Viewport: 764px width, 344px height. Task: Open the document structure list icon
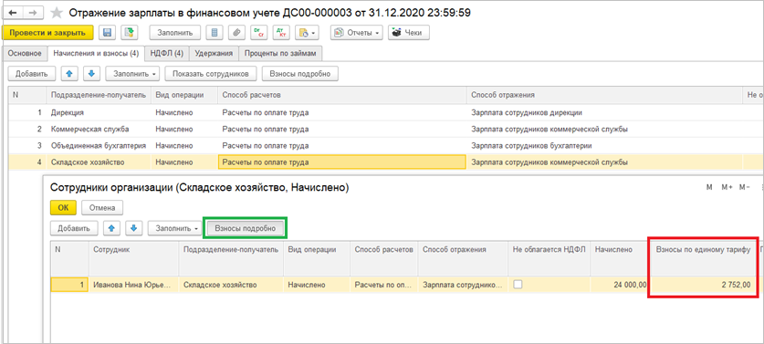coord(215,33)
